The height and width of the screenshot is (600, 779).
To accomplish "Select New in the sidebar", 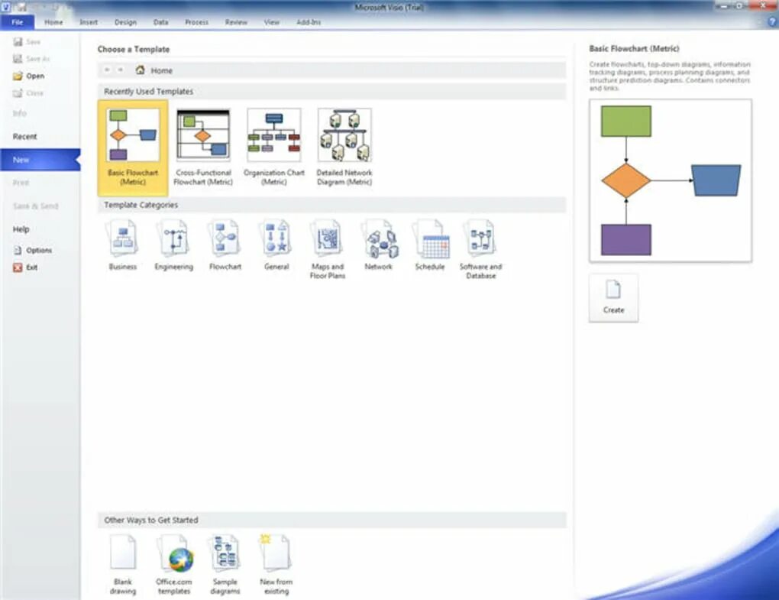I will (x=40, y=160).
